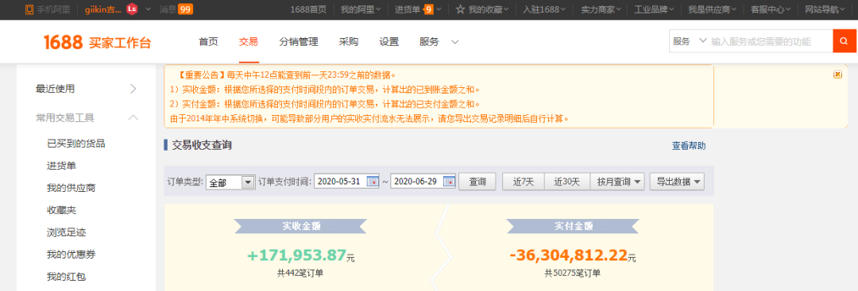Expand the 最近使用 section
Image resolution: width=858 pixels, height=291 pixels.
click(x=133, y=89)
